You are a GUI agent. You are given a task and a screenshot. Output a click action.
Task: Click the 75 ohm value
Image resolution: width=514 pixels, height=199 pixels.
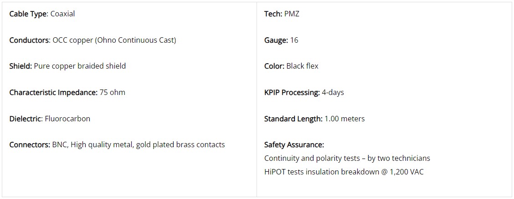pyautogui.click(x=112, y=92)
